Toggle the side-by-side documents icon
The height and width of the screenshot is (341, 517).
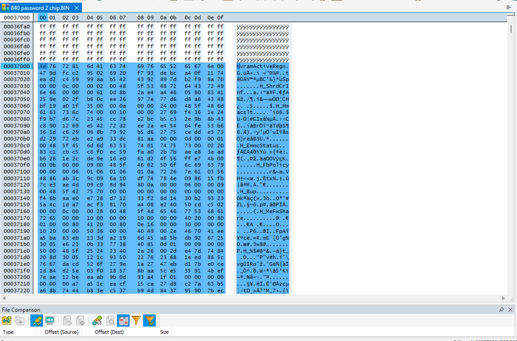coord(124,320)
